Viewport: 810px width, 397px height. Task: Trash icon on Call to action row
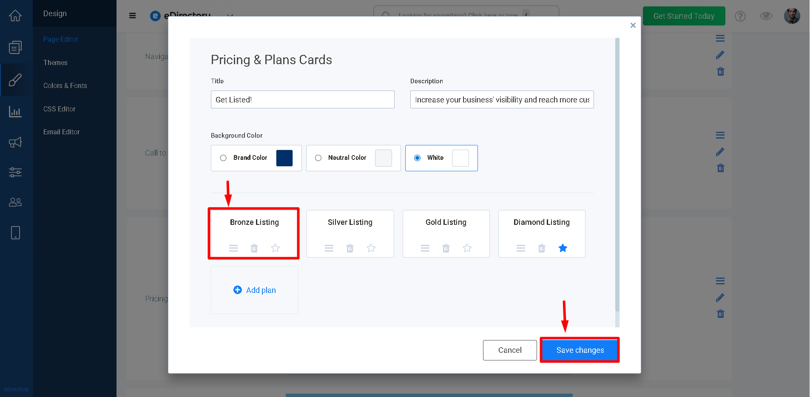(720, 168)
